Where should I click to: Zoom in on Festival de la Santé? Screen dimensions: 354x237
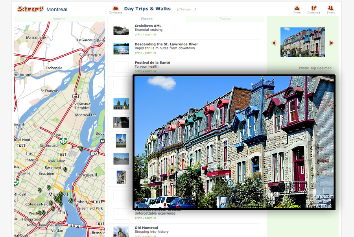point(150,71)
